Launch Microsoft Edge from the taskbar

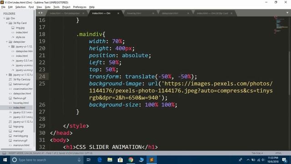pyautogui.click(x=100, y=160)
